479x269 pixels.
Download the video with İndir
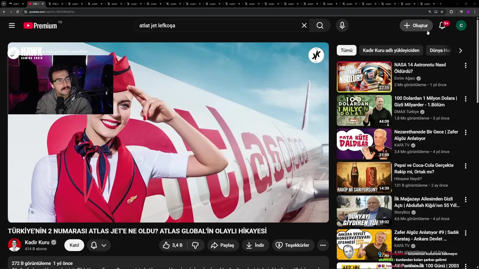255,245
